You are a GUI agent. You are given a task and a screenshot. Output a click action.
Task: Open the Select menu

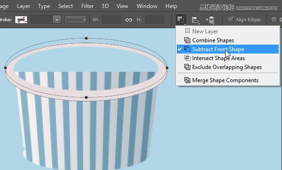65,6
